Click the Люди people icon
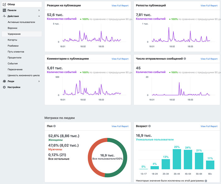Screen dimensions: 221x184 tap(4, 81)
